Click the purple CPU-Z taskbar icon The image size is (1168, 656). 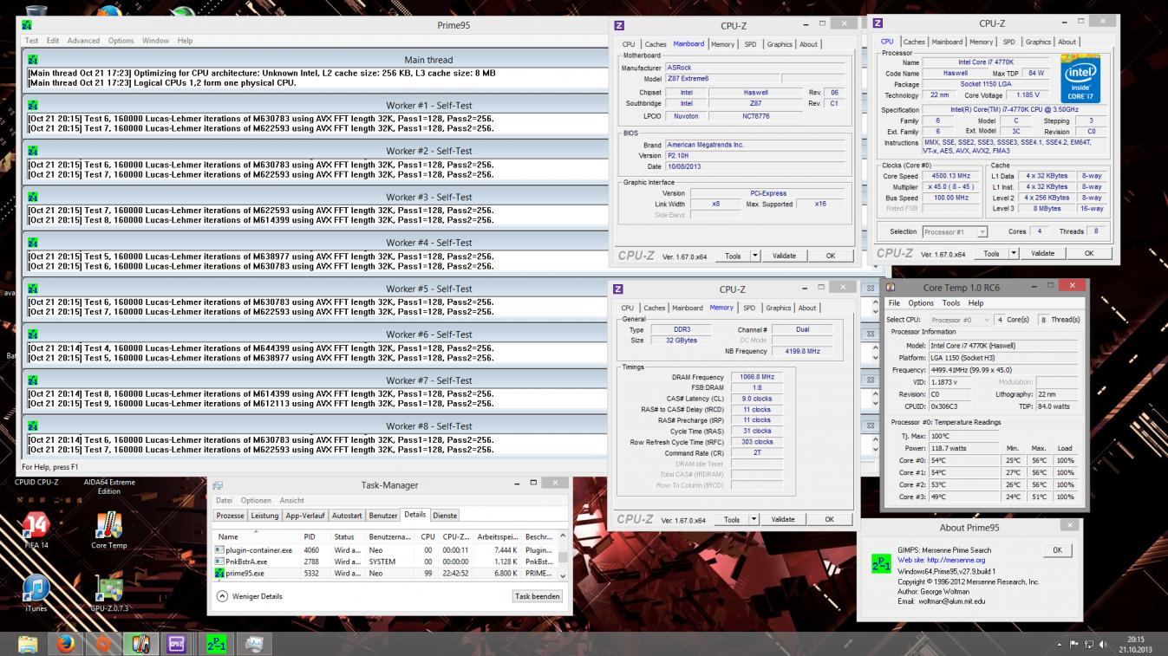pos(177,644)
